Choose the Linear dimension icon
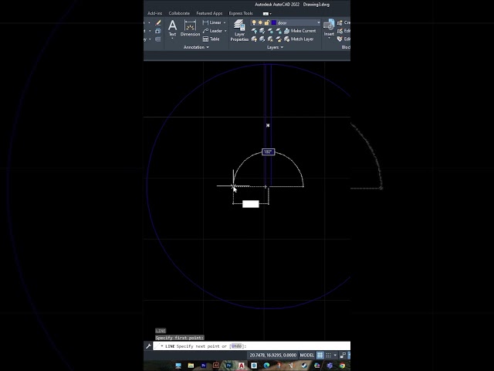 tap(205, 22)
